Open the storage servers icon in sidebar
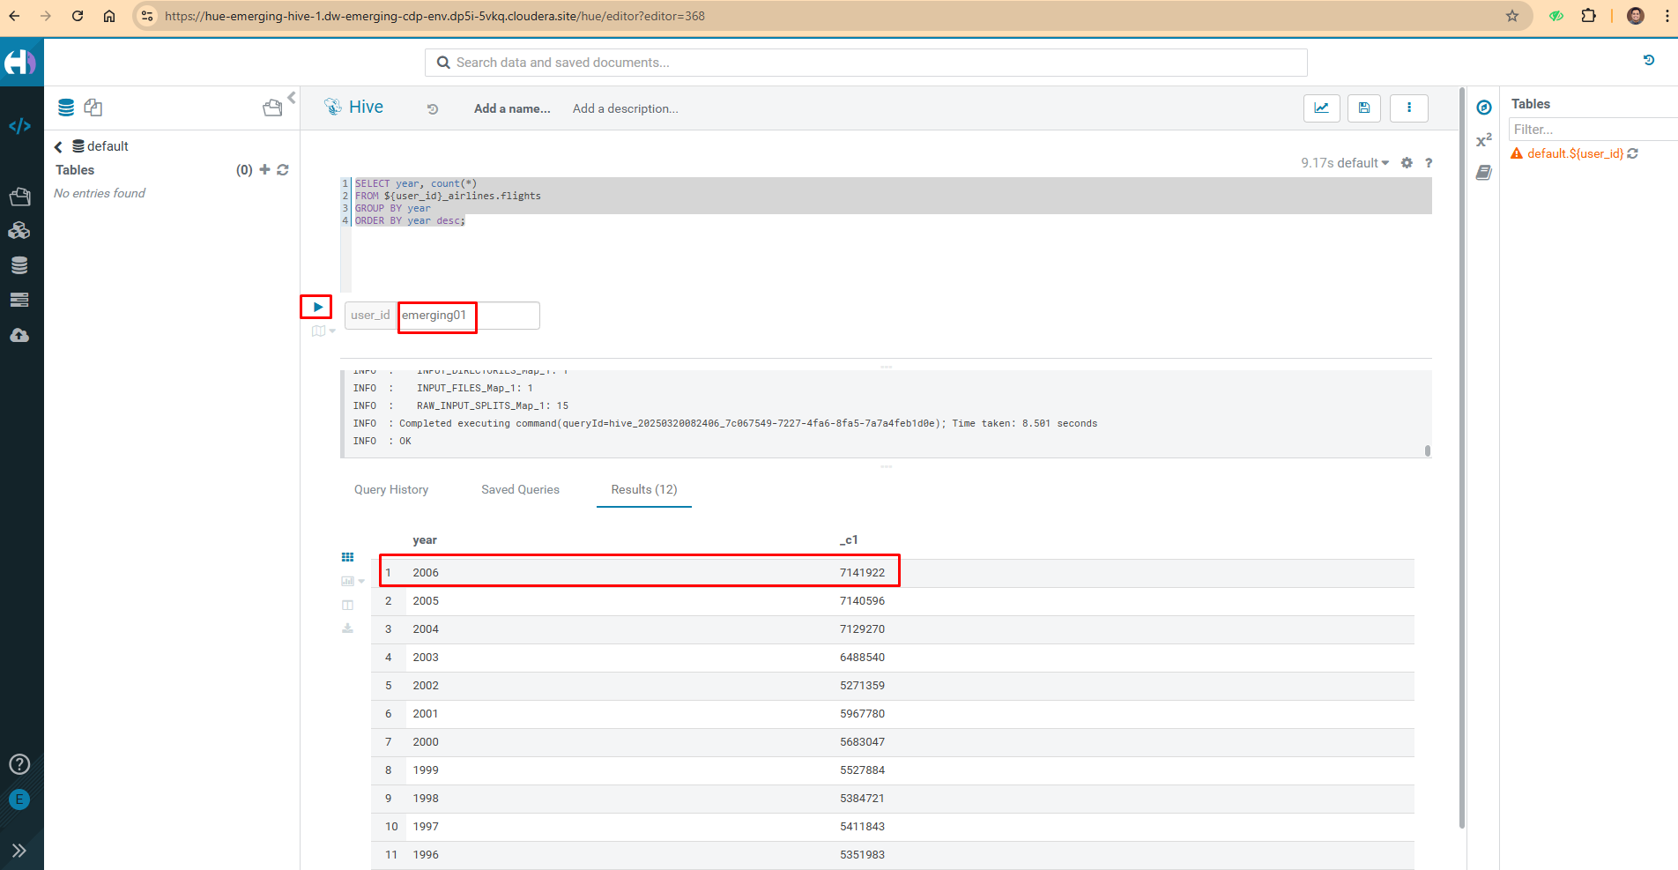Screen dimensions: 1678x870 [x=19, y=301]
